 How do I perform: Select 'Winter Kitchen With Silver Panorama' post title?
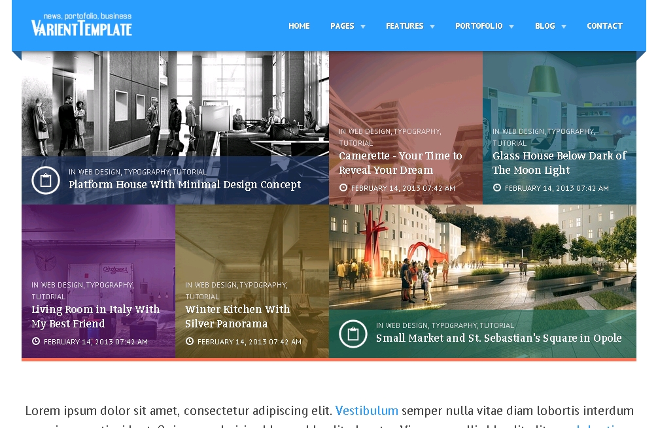pos(237,316)
